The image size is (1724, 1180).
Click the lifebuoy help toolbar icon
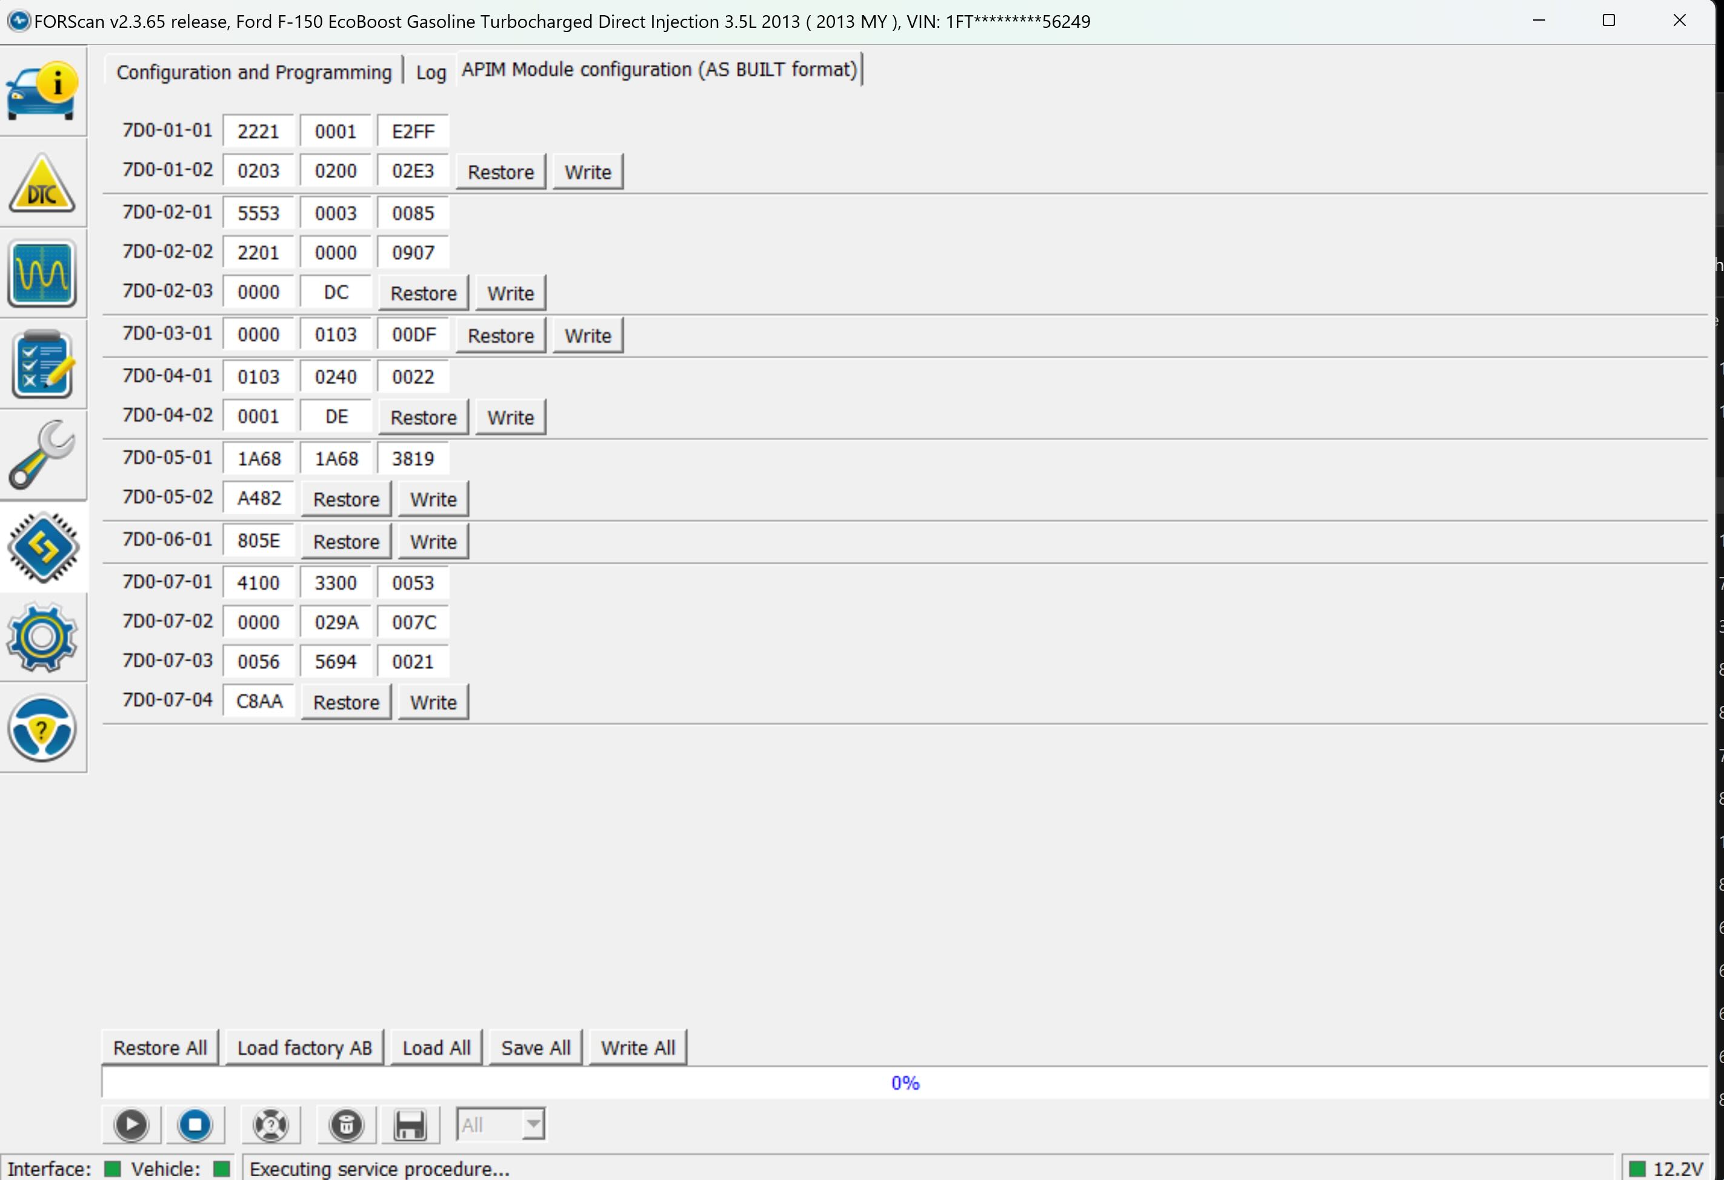[x=271, y=1125]
